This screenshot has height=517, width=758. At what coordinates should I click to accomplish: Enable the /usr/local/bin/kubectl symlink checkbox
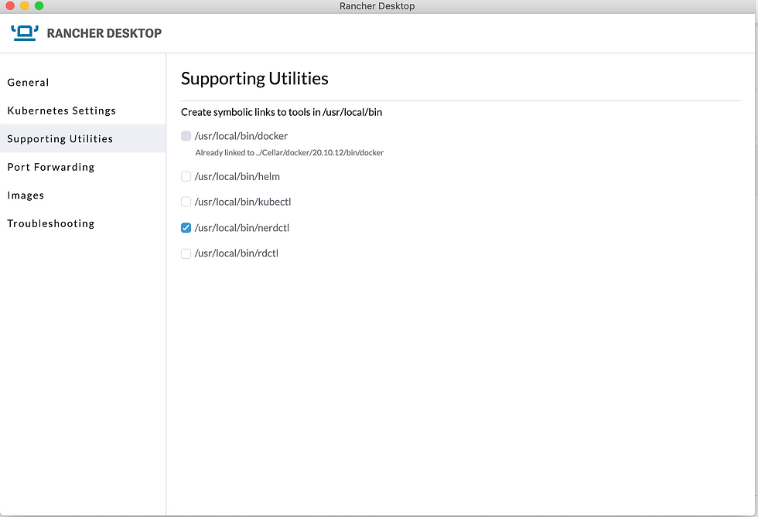[186, 202]
